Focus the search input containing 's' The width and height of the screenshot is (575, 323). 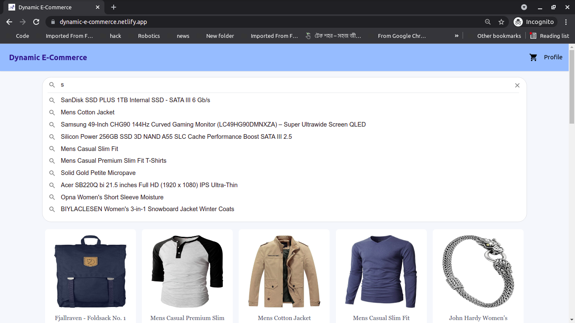(285, 85)
